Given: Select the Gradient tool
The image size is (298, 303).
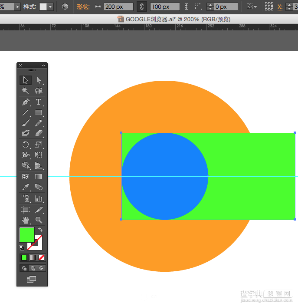Looking at the screenshot, I should pyautogui.click(x=39, y=177).
